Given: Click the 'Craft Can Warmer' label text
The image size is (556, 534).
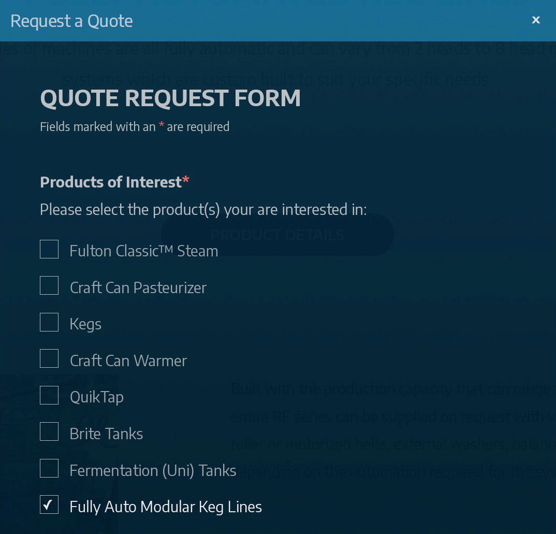Looking at the screenshot, I should click(128, 361).
